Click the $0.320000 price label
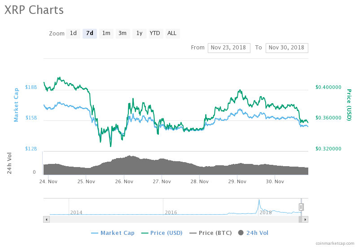The width and height of the screenshot is (359, 247). coord(328,149)
